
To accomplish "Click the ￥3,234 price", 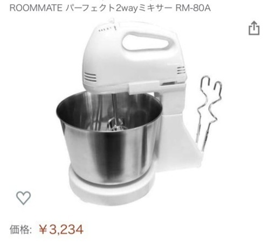I will 61,229.
